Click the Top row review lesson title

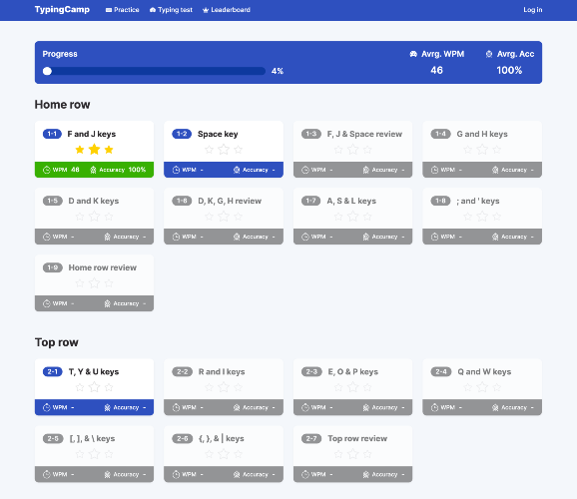coord(357,439)
